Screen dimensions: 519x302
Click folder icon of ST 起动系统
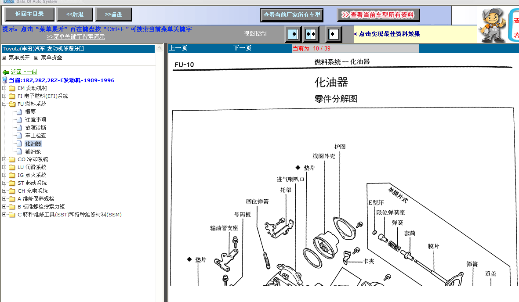click(12, 183)
